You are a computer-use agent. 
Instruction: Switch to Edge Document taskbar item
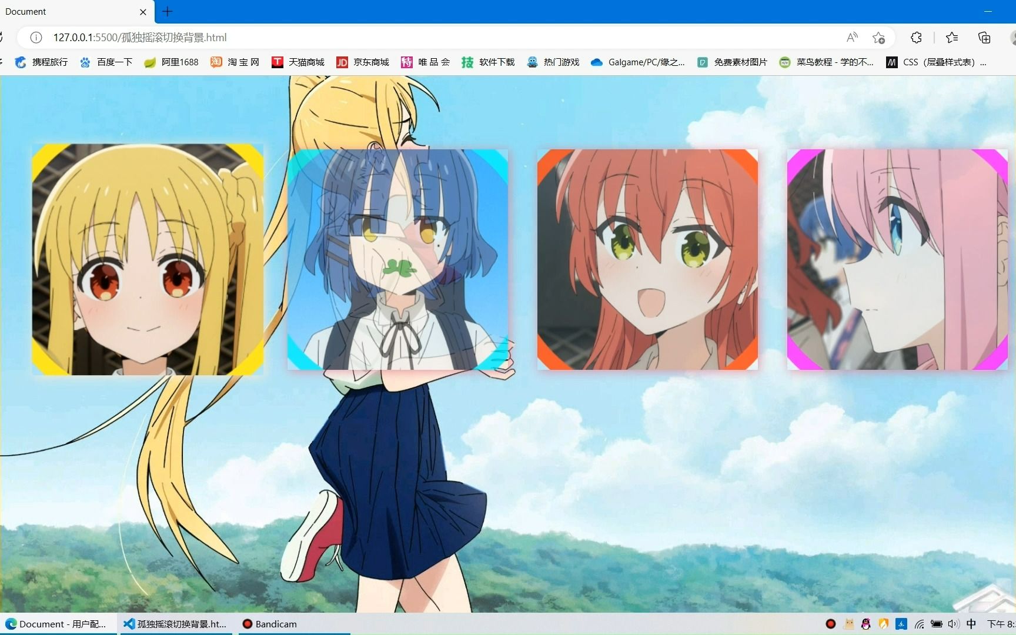click(x=56, y=624)
